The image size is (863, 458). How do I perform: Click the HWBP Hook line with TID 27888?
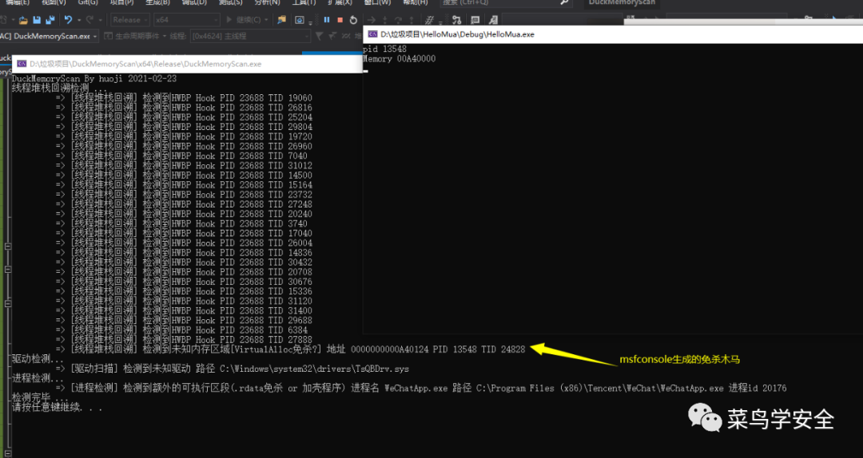[x=184, y=340]
